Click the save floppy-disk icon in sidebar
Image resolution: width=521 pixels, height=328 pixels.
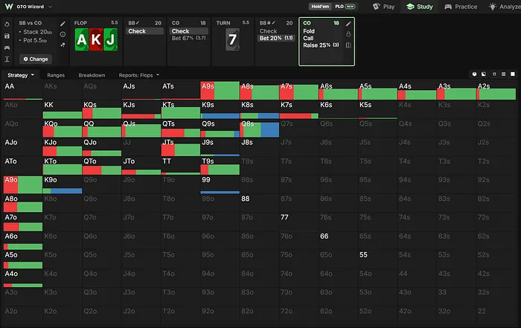7,36
